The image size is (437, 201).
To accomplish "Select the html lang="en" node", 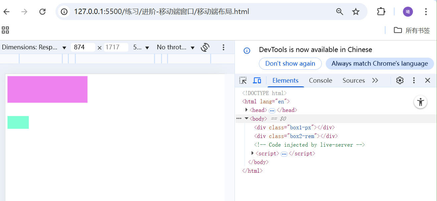I will click(266, 101).
